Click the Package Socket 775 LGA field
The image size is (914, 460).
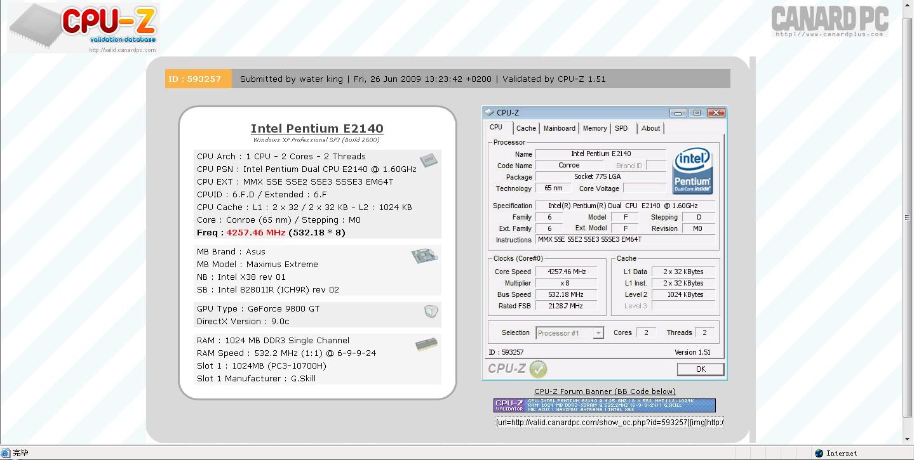600,176
